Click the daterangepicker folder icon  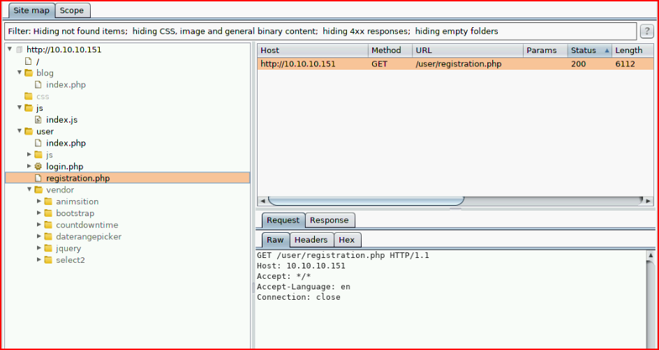48,236
